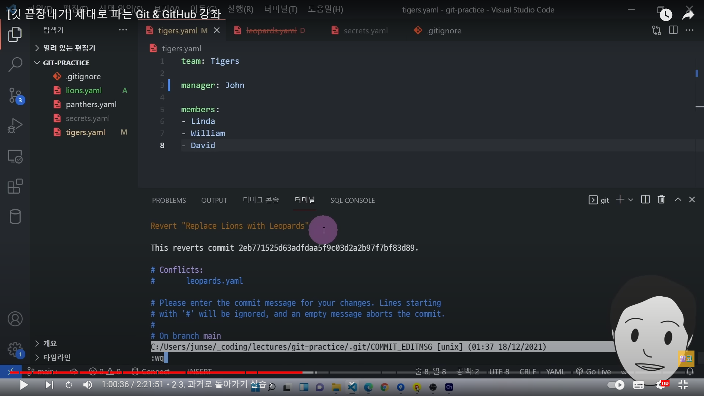Split the terminal panel

click(645, 199)
